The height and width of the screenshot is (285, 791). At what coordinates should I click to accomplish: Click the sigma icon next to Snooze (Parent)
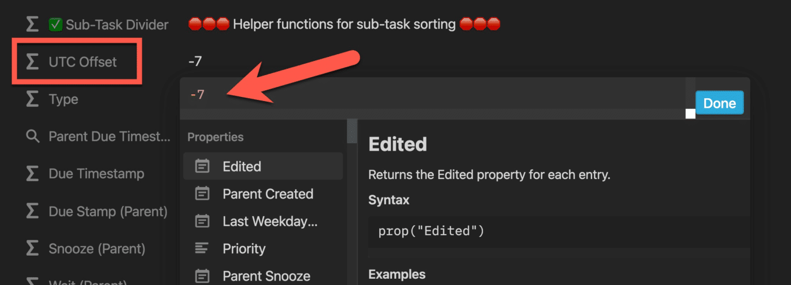(33, 248)
